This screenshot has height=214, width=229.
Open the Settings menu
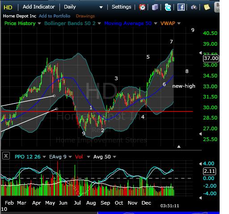pyautogui.click(x=122, y=7)
